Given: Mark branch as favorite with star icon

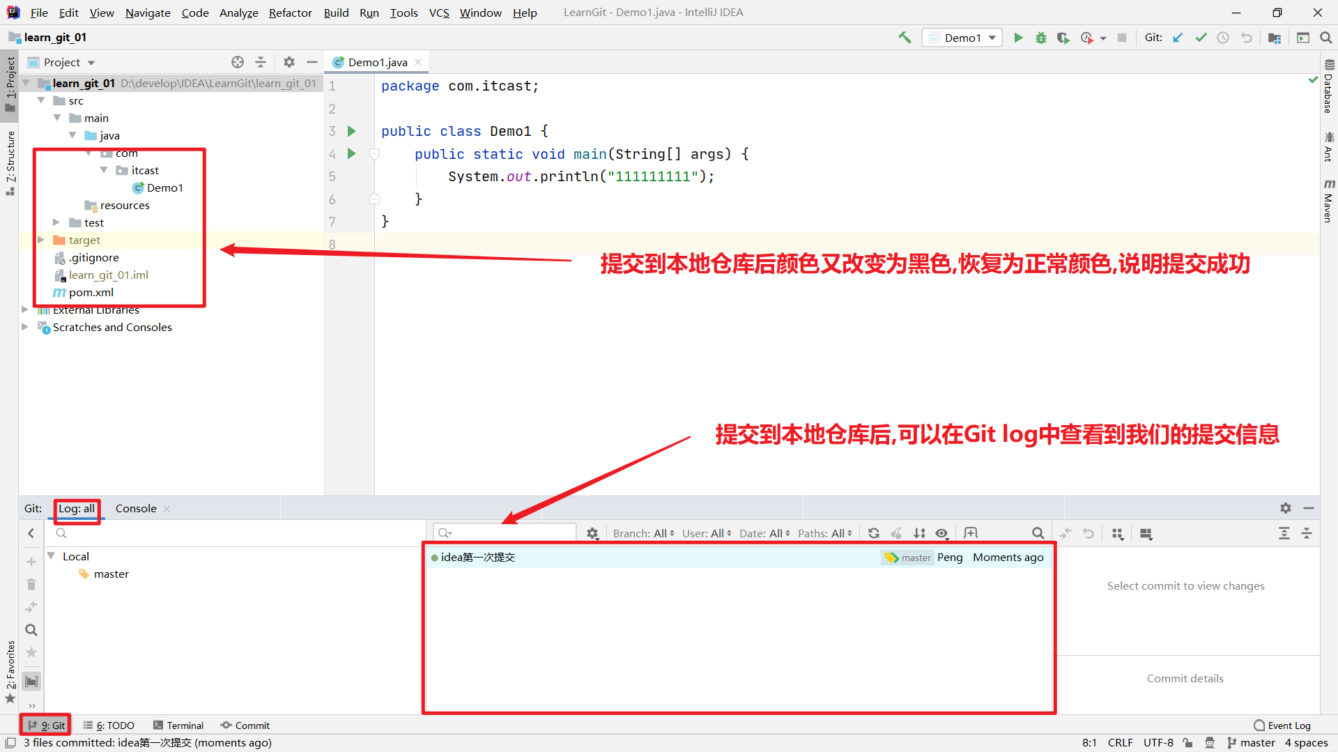Looking at the screenshot, I should (x=31, y=652).
